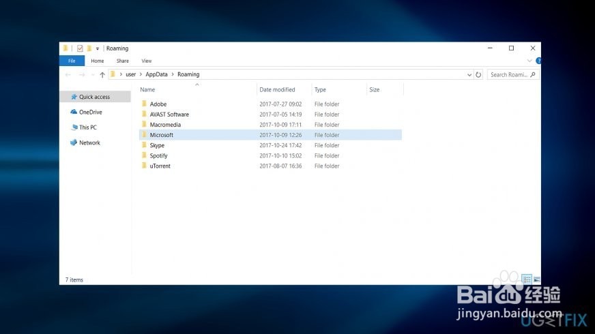The width and height of the screenshot is (595, 334).
Task: Click the 'Roaming' breadcrumb in address bar
Action: [188, 74]
